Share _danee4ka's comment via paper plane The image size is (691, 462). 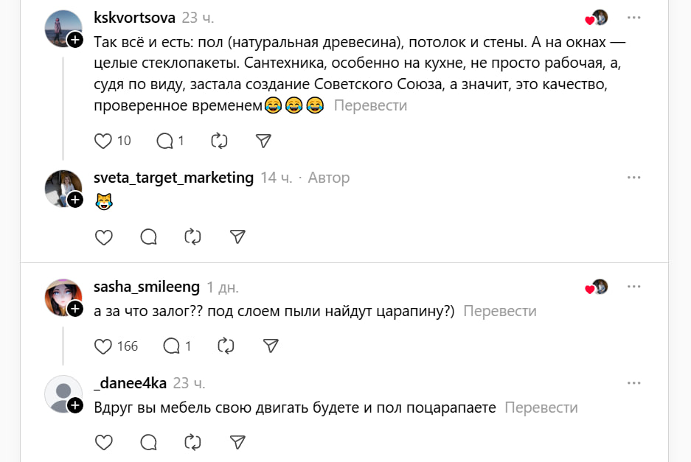point(237,442)
